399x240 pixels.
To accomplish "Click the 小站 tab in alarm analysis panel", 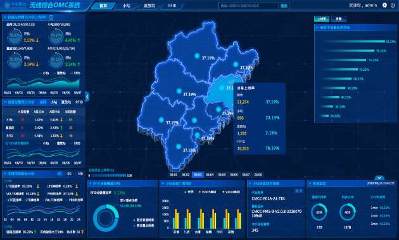I will [x=54, y=102].
